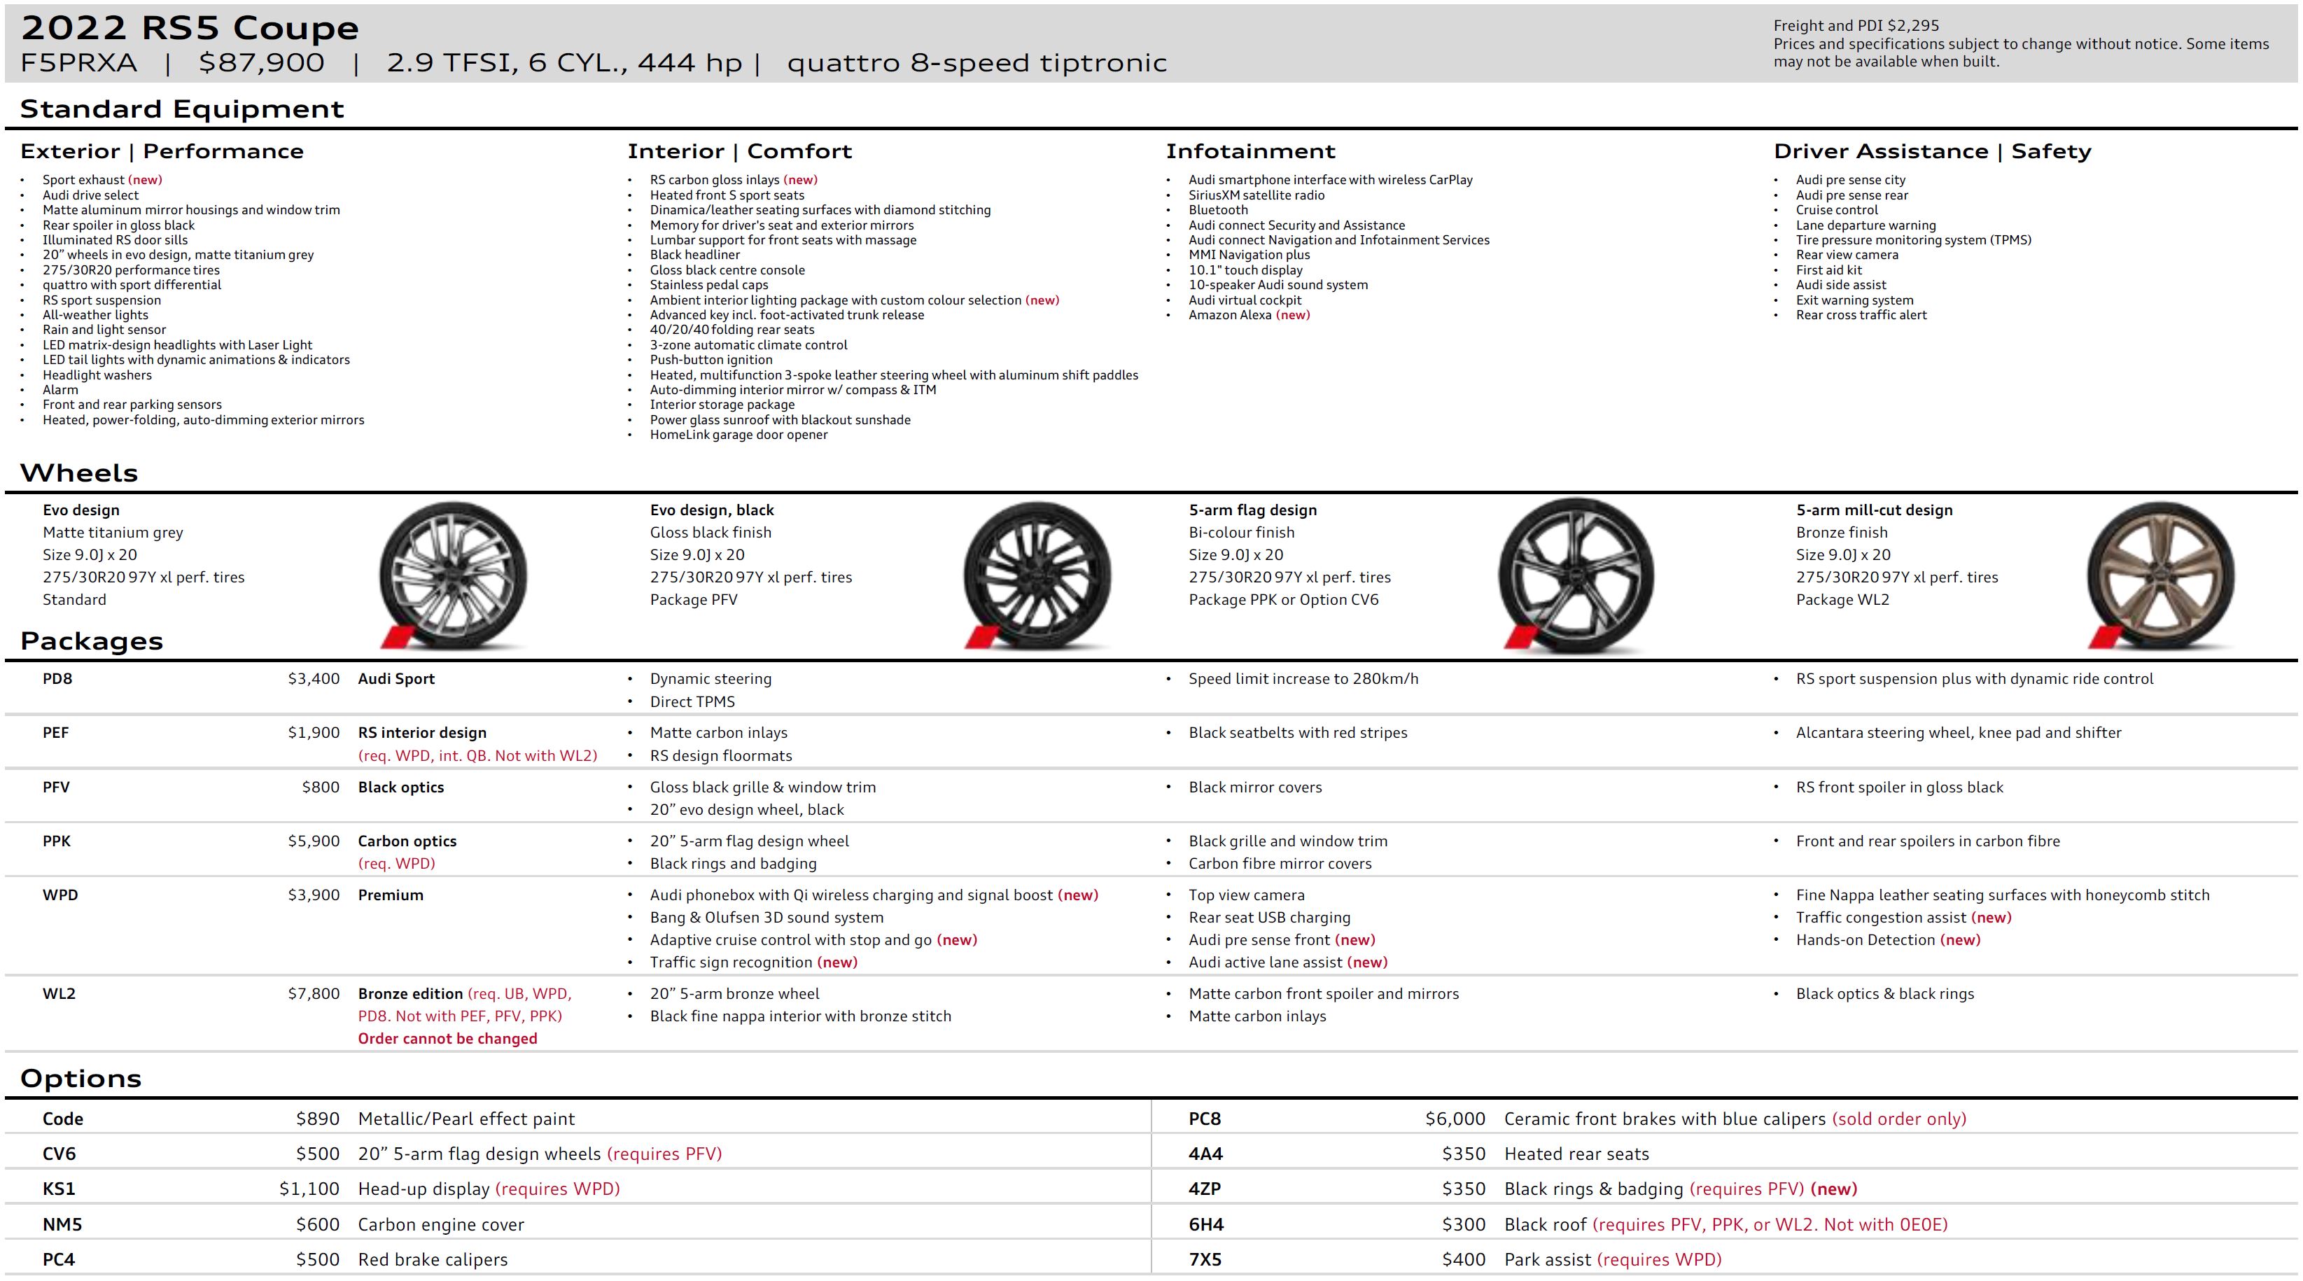Click 'RS interior design' package name
This screenshot has width=2303, height=1281.
click(x=422, y=732)
